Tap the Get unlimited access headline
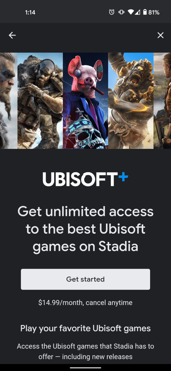The width and height of the screenshot is (171, 371). pyautogui.click(x=85, y=229)
